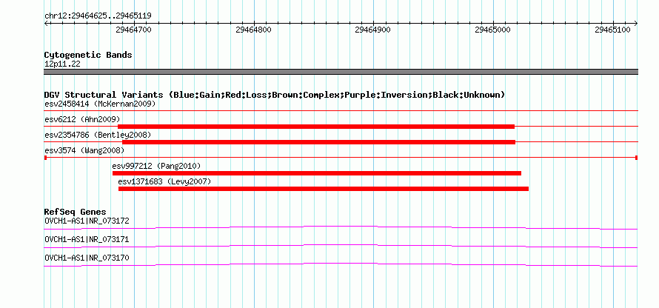Screen dimensions: 659x308
Task: Click the 29464700 ruler coordinate
Action: (133, 30)
